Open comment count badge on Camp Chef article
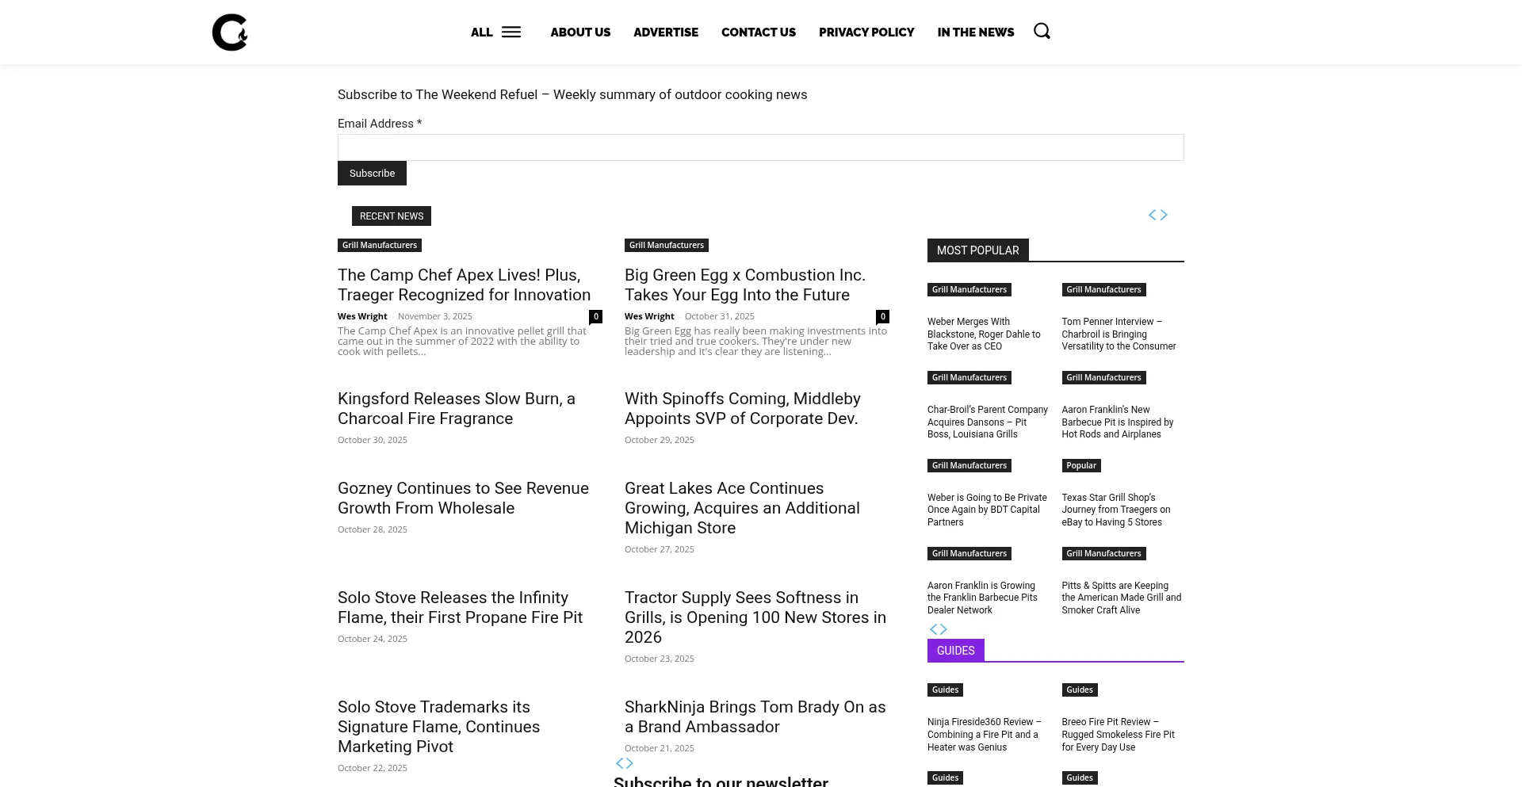Image resolution: width=1522 pixels, height=787 pixels. pos(595,316)
